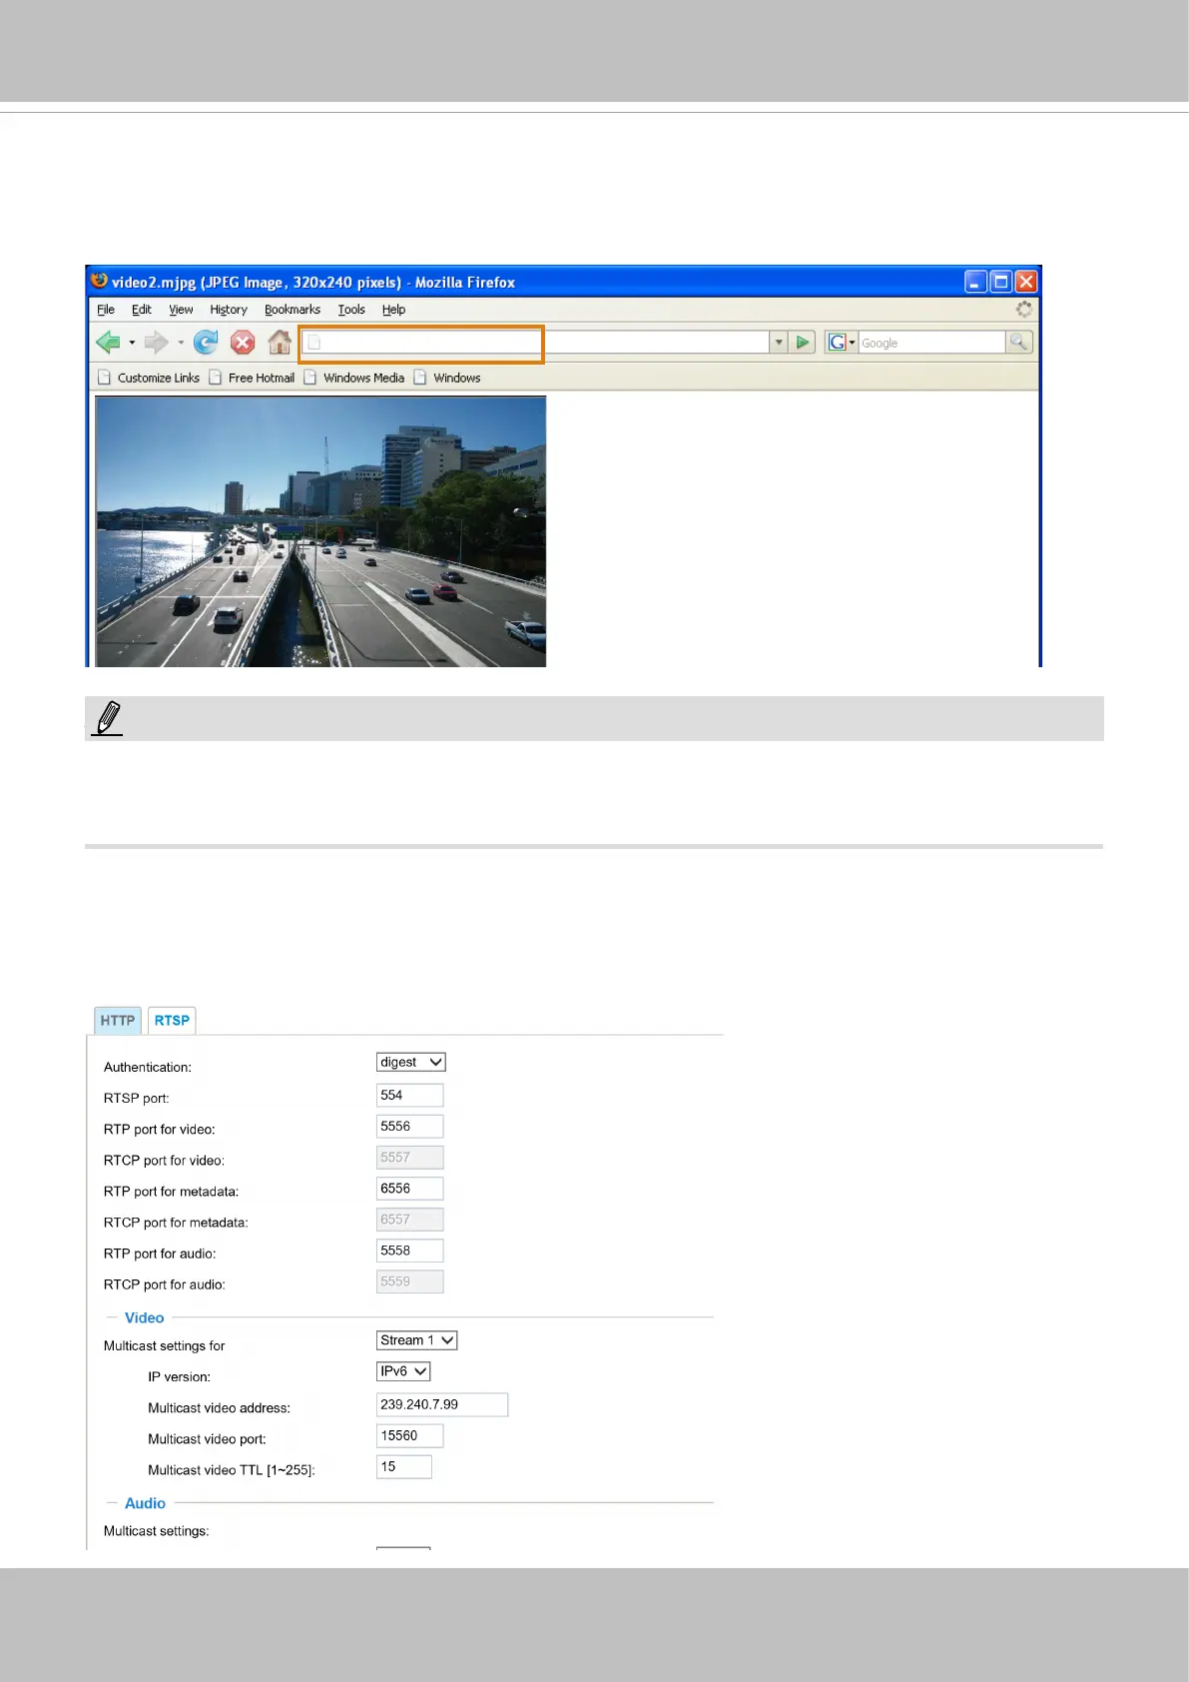Switch to the RTSP tab

[x=172, y=1021]
